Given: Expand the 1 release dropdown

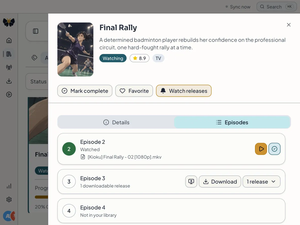Looking at the screenshot, I should (261, 181).
